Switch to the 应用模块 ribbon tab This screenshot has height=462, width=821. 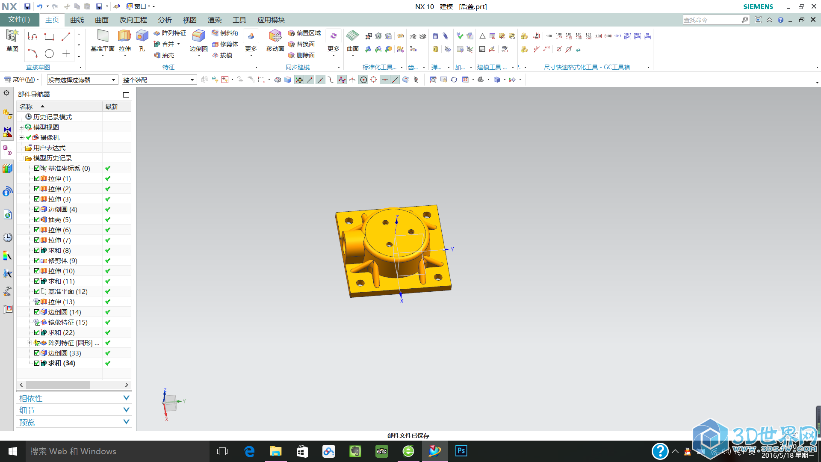coord(271,20)
